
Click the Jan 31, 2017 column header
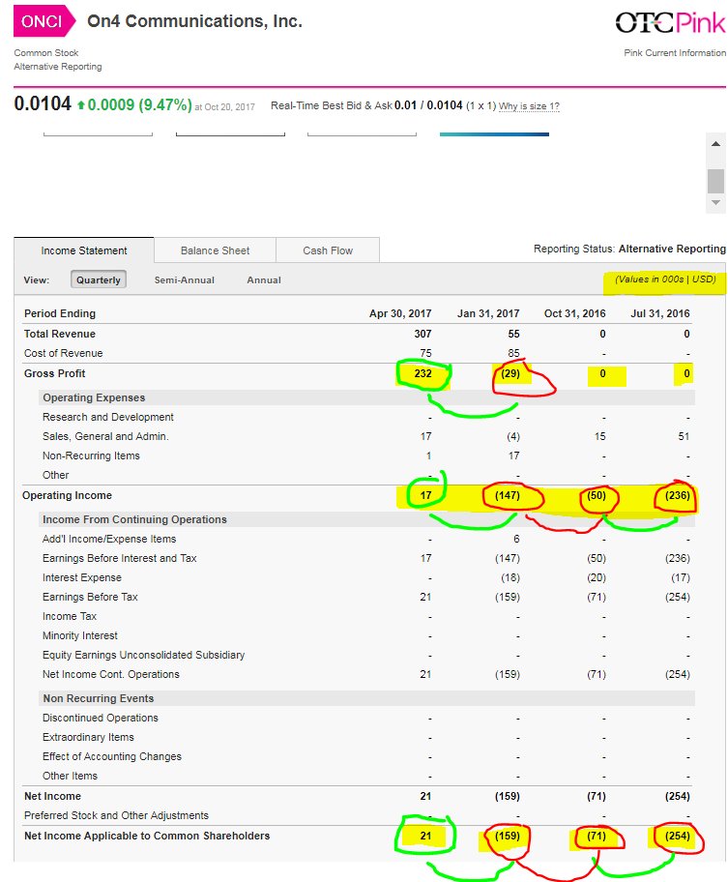click(x=488, y=313)
